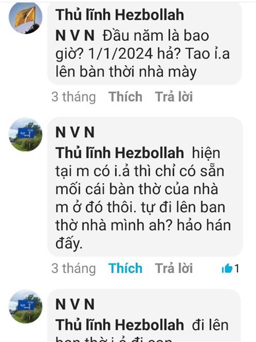Screen dimensions: 256x342
Task: Open N V N's avatar beside the bottom comment
Action: point(26,307)
